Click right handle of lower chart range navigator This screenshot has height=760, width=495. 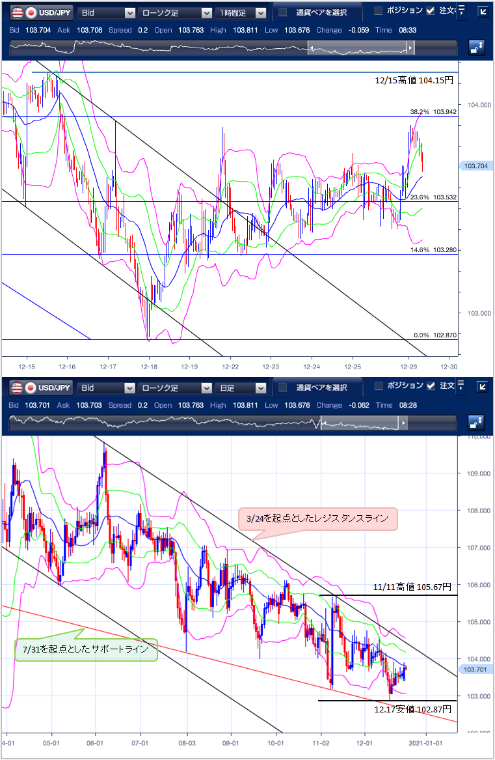[x=403, y=423]
